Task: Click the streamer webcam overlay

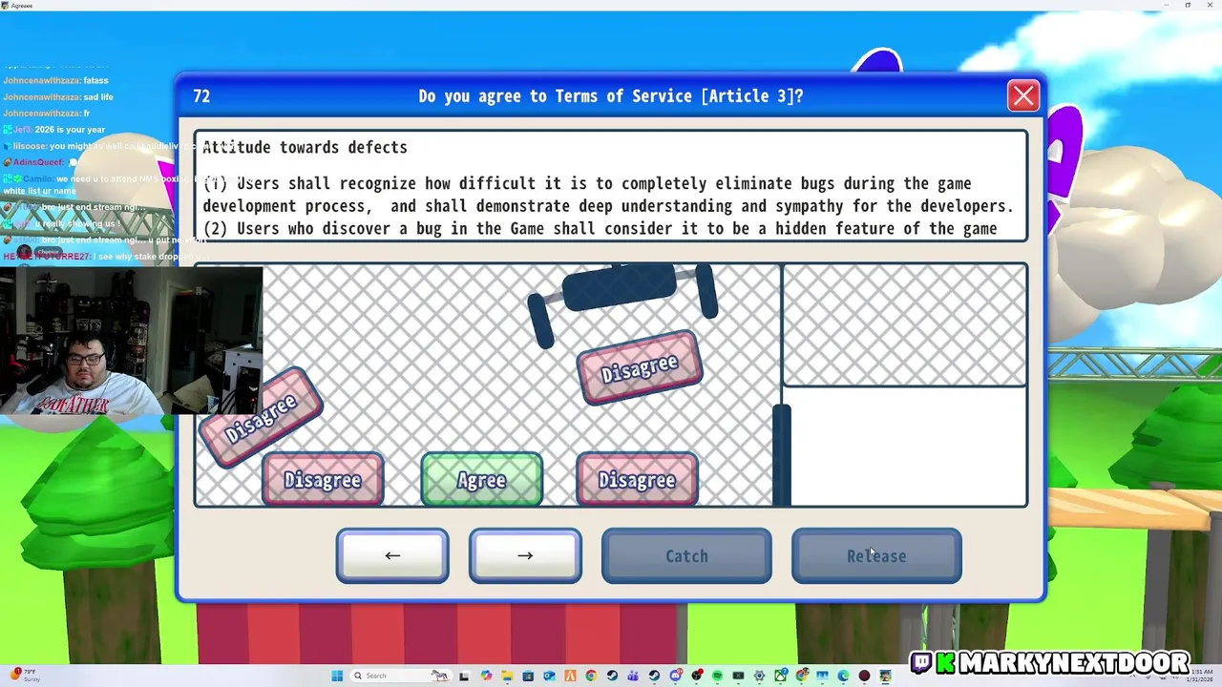Action: click(x=131, y=341)
